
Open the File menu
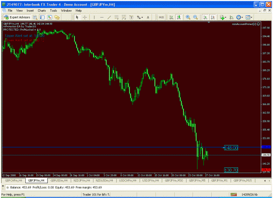[x=10, y=11]
